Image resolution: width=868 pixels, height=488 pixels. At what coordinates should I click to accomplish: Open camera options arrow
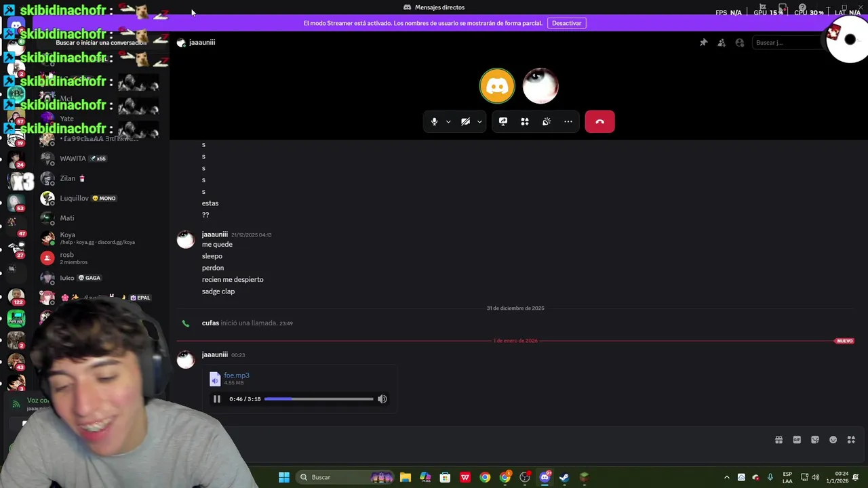click(x=479, y=122)
